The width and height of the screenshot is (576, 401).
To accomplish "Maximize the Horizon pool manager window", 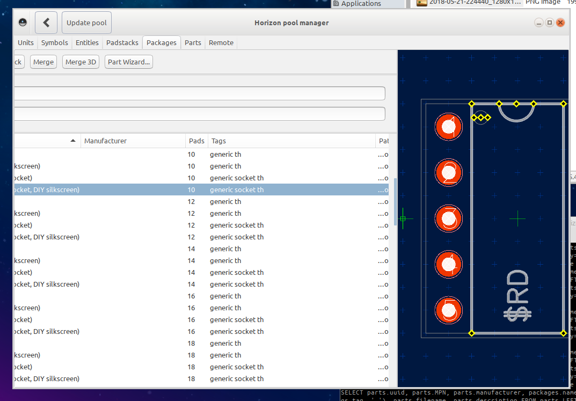I will 550,23.
